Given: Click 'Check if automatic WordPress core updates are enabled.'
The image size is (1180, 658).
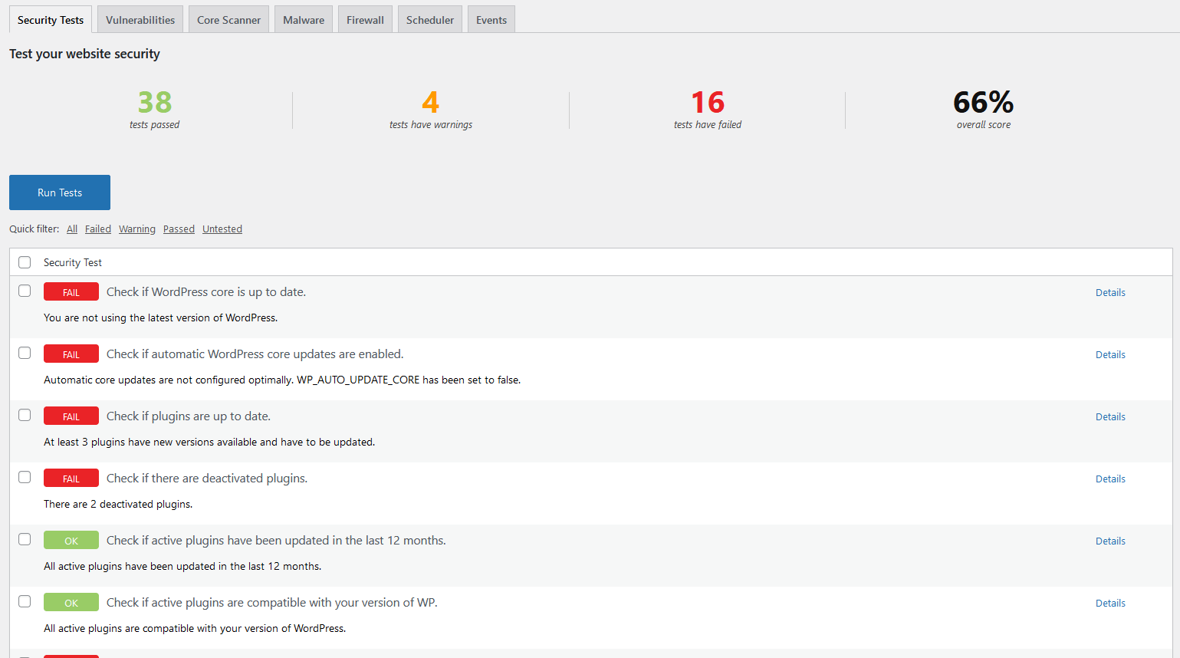Looking at the screenshot, I should click(255, 354).
